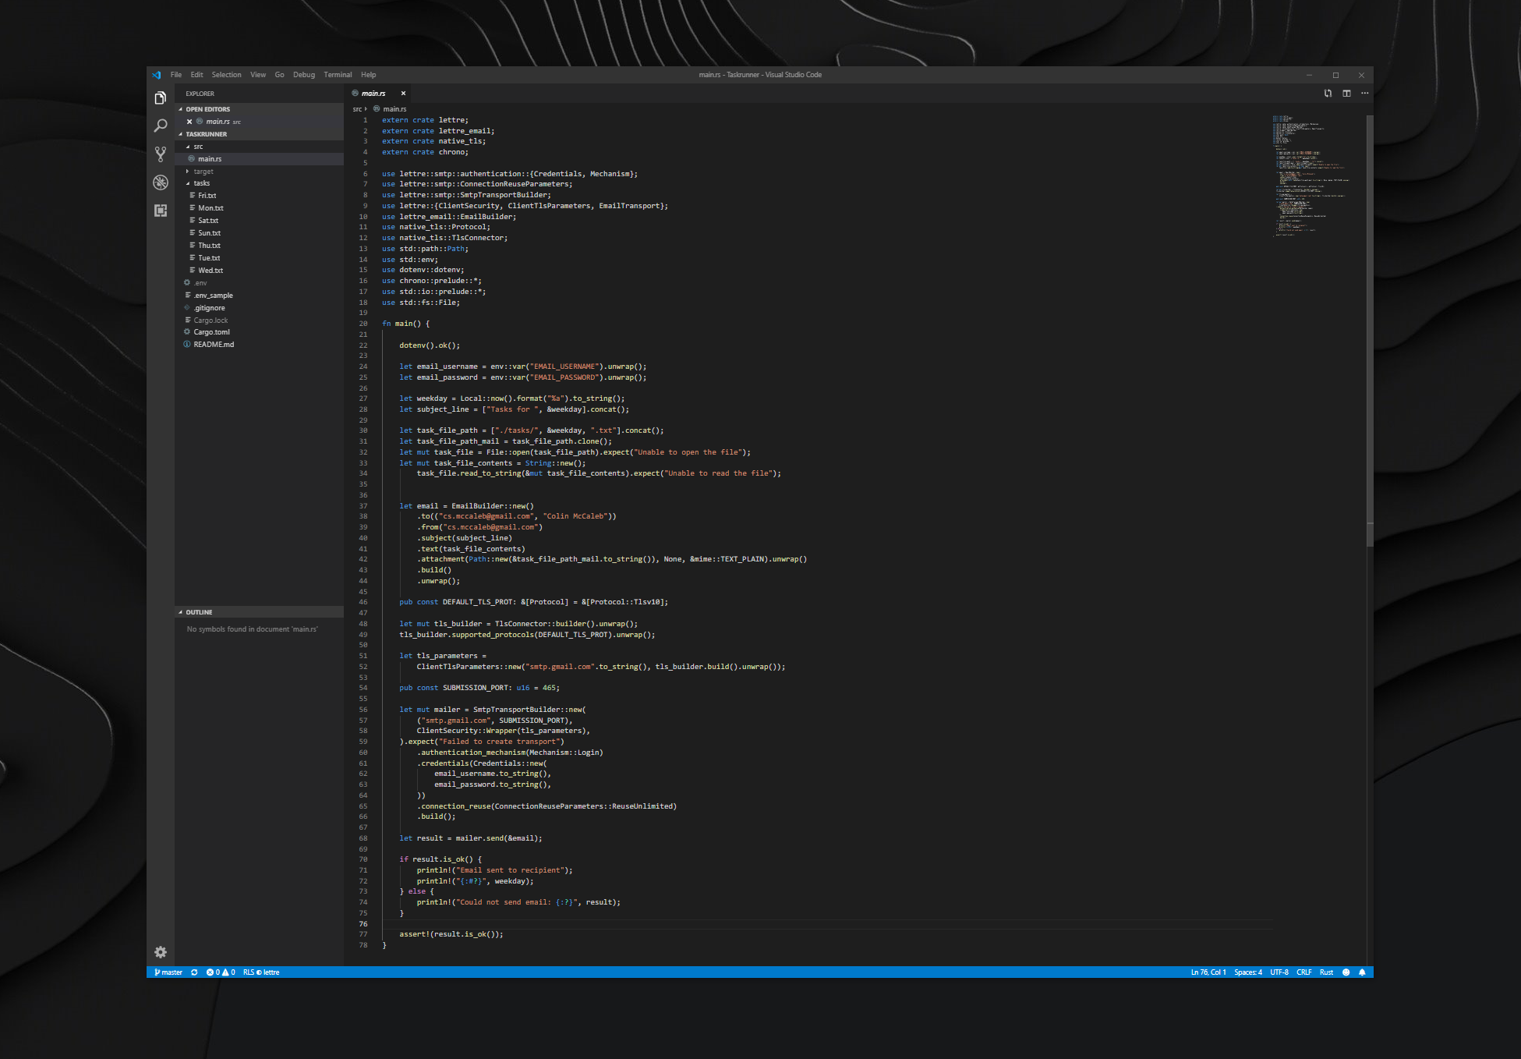Close main.rs in Open Editors list

point(189,122)
